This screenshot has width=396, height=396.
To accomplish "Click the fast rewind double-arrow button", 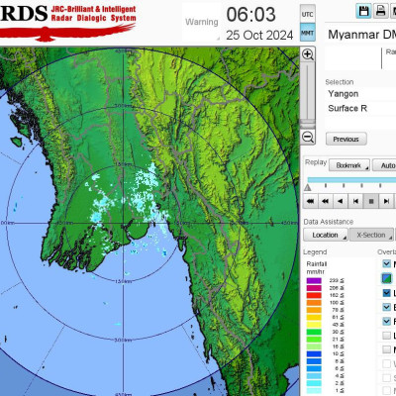I will click(x=326, y=201).
